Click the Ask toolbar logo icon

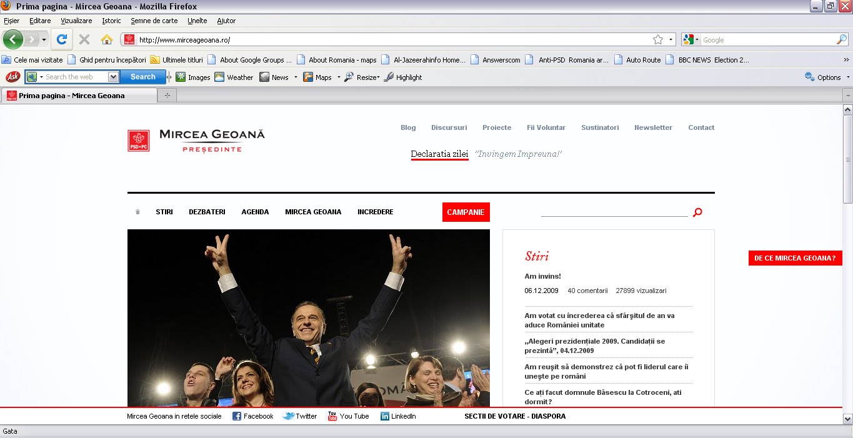pos(12,77)
